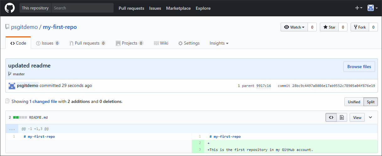
Task: Star the my-first-repo repository
Action: coord(329,27)
